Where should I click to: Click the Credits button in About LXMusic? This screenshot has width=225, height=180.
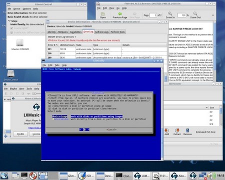20,134
